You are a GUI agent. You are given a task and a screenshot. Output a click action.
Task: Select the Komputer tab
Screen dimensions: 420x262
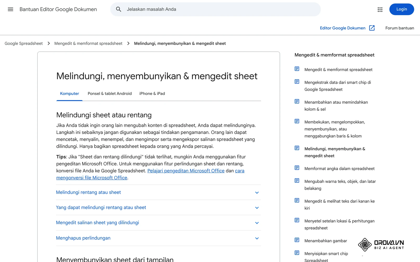[70, 94]
